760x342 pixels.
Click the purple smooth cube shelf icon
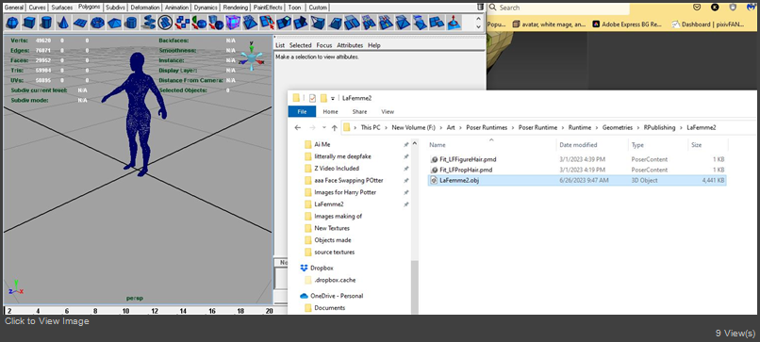(233, 23)
